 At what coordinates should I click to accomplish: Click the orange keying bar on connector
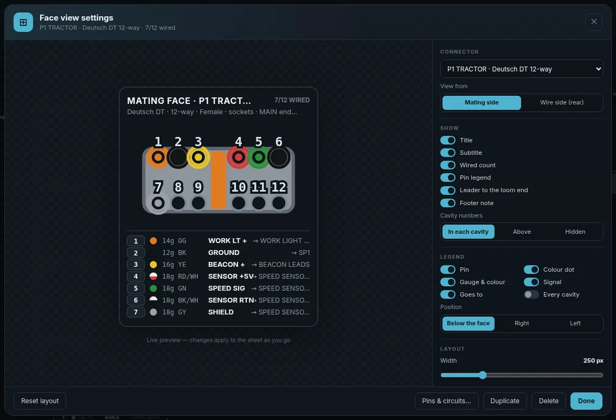(219, 180)
